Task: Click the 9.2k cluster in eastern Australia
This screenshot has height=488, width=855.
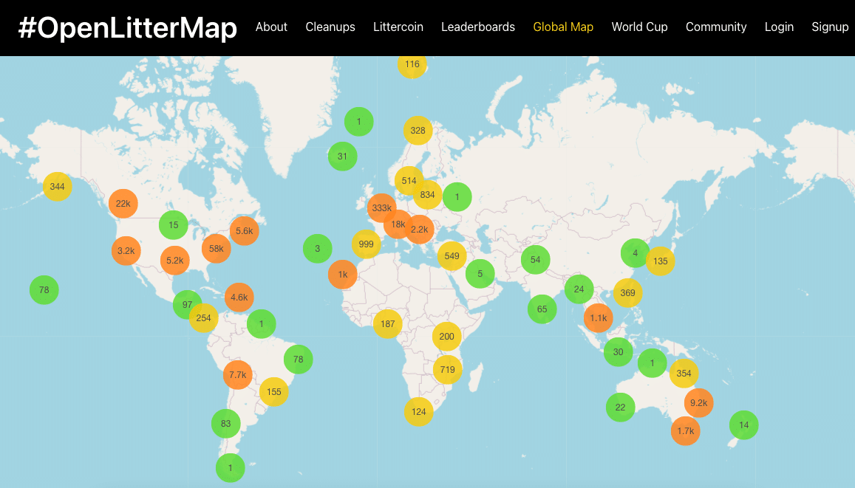Action: (x=698, y=403)
